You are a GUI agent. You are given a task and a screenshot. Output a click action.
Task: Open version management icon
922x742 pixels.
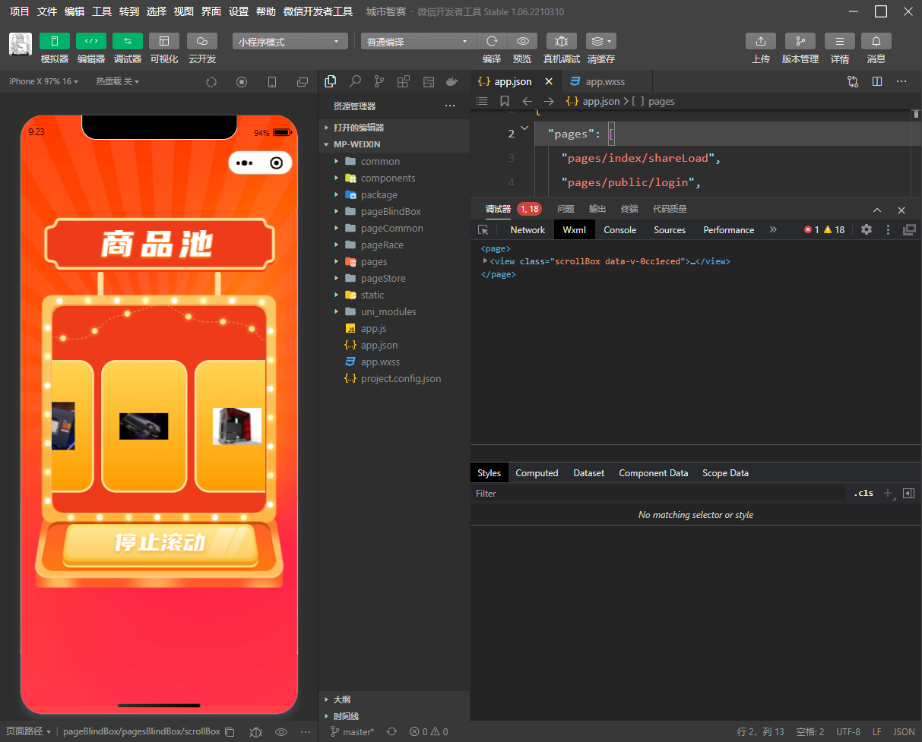point(800,42)
